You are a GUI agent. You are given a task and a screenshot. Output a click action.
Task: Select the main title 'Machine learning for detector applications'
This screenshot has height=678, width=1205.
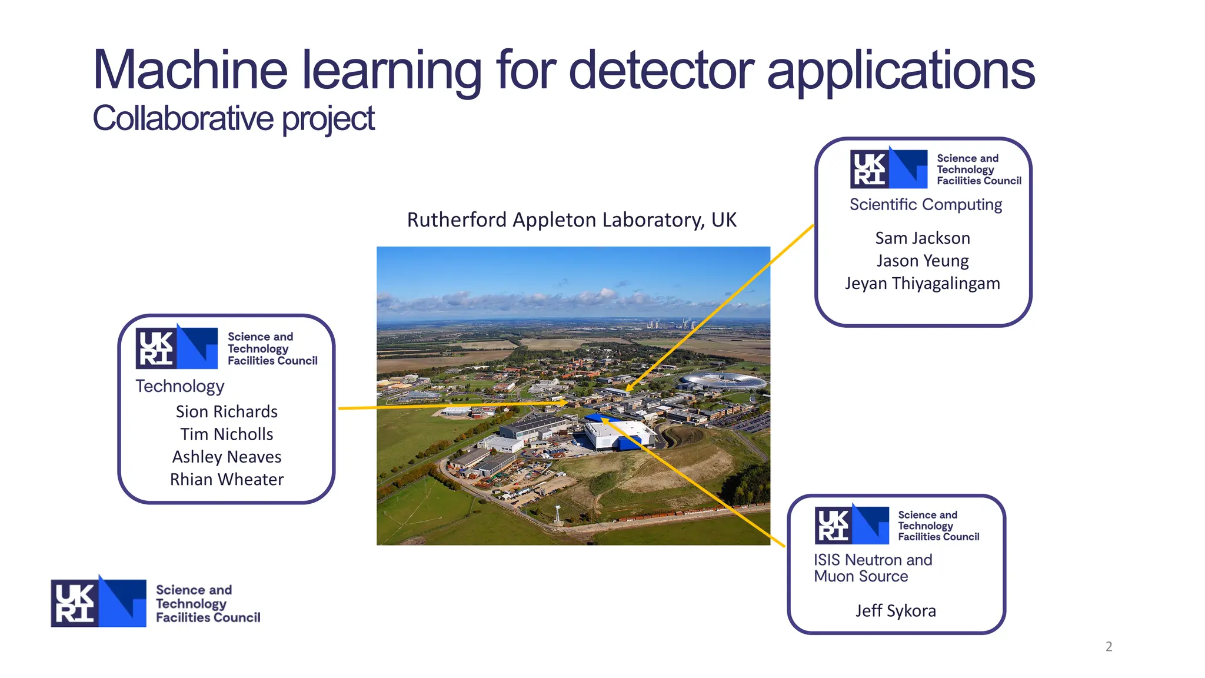[563, 70]
